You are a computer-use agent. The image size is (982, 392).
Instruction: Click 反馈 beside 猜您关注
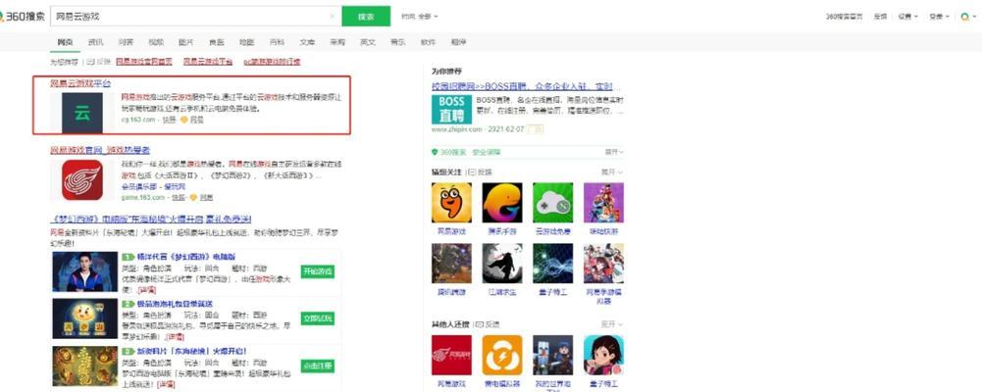coord(480,171)
